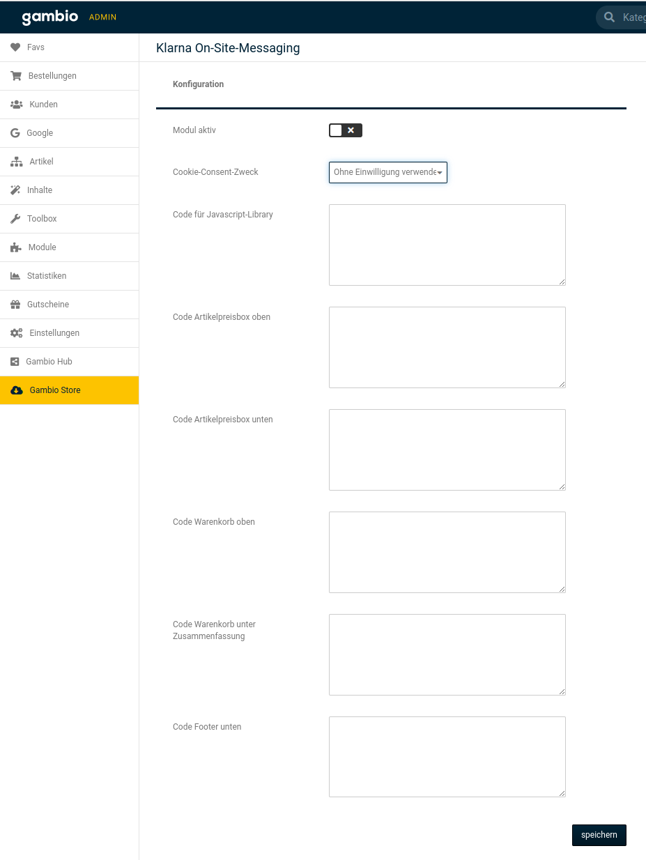The height and width of the screenshot is (860, 646).
Task: Click the search magnifier icon in header
Action: point(609,17)
